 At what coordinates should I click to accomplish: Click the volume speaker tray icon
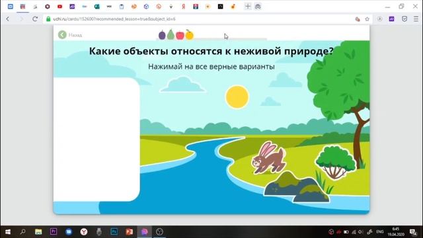pyautogui.click(x=361, y=232)
